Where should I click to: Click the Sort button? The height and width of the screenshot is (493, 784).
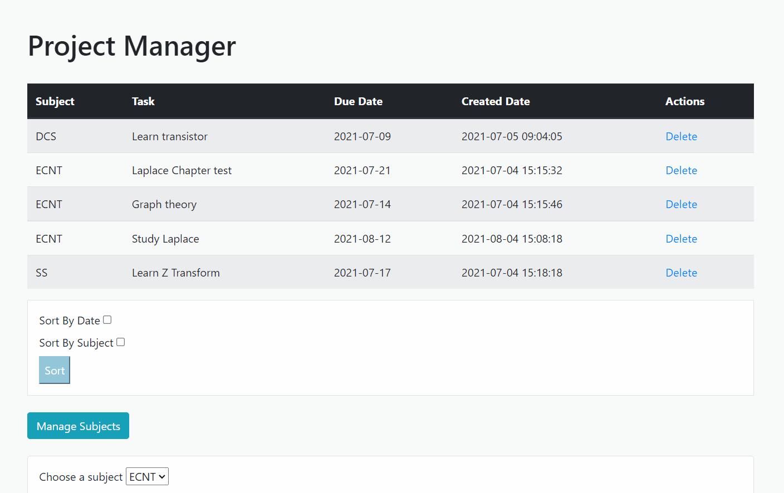point(55,371)
